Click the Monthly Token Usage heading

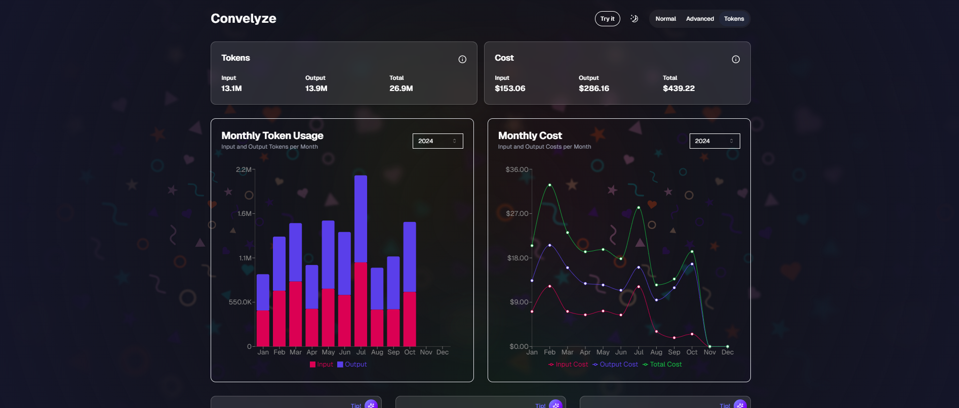272,135
